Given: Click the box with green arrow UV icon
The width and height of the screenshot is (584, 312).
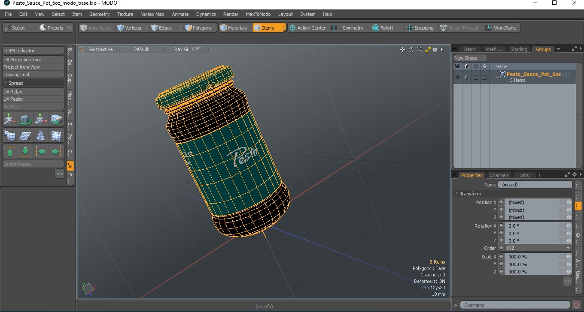Looking at the screenshot, I should point(56,119).
